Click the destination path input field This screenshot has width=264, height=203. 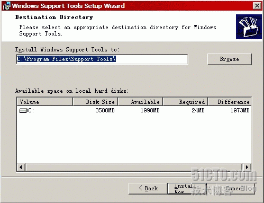pos(102,59)
